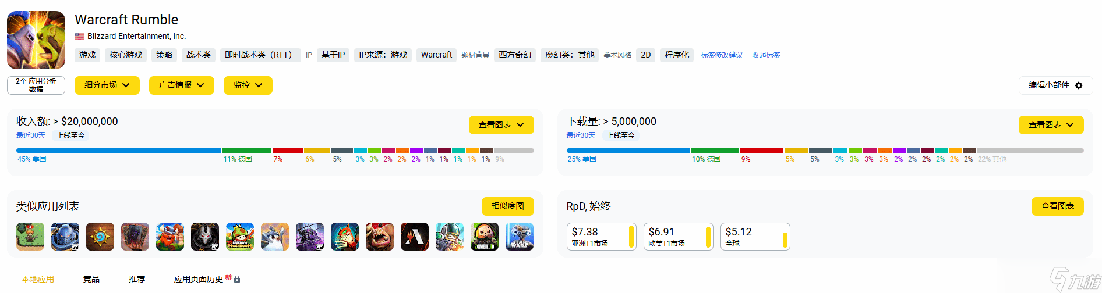The image size is (1102, 293).
Task: Expand the 细分市场 dropdown
Action: 107,85
